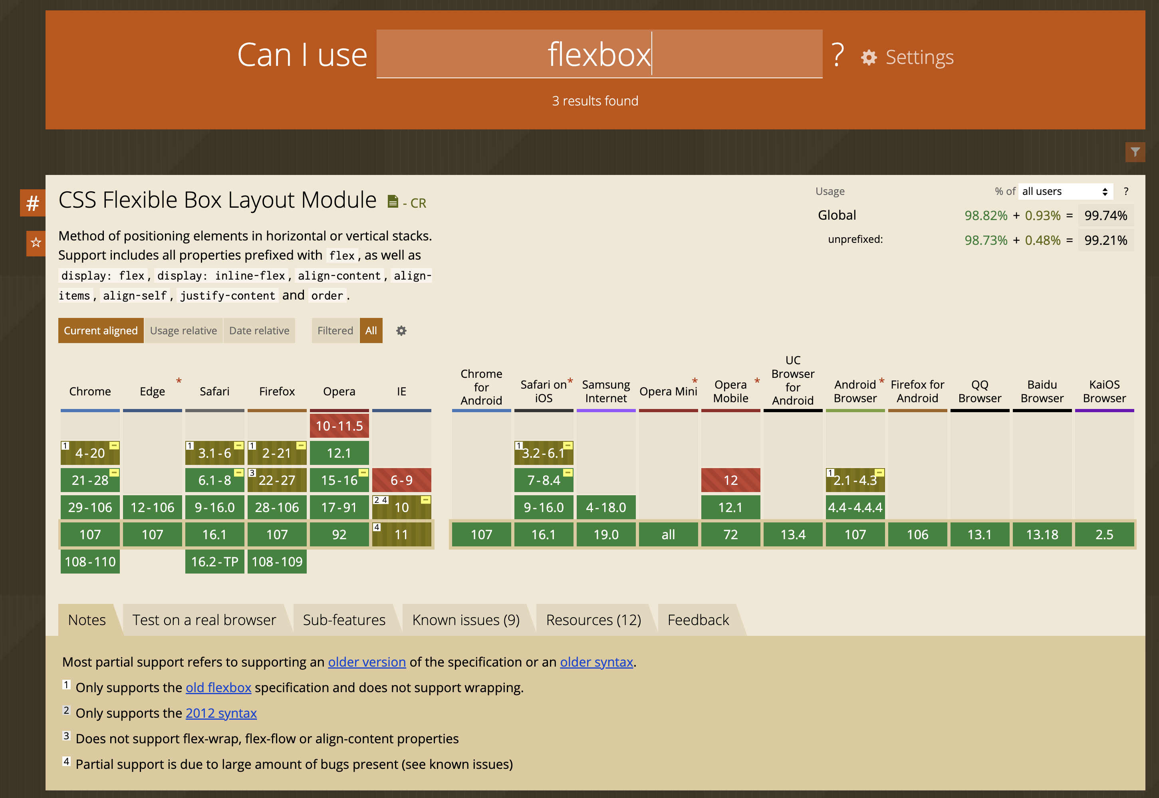1159x798 pixels.
Task: Click IE 6-9 unsupported cell
Action: (x=401, y=480)
